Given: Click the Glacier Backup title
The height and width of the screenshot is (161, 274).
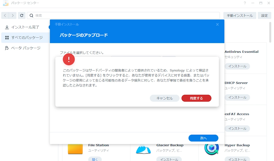Looking at the screenshot, I should (x=170, y=145).
